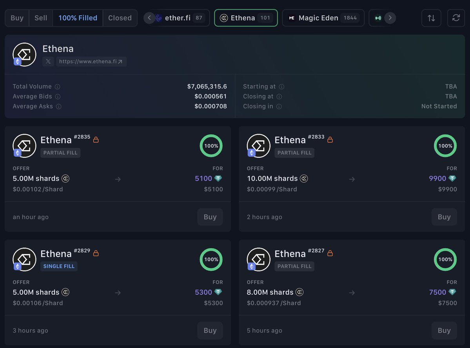Click the PARTIAL FILL badge on #2833
The height and width of the screenshot is (348, 470).
294,152
